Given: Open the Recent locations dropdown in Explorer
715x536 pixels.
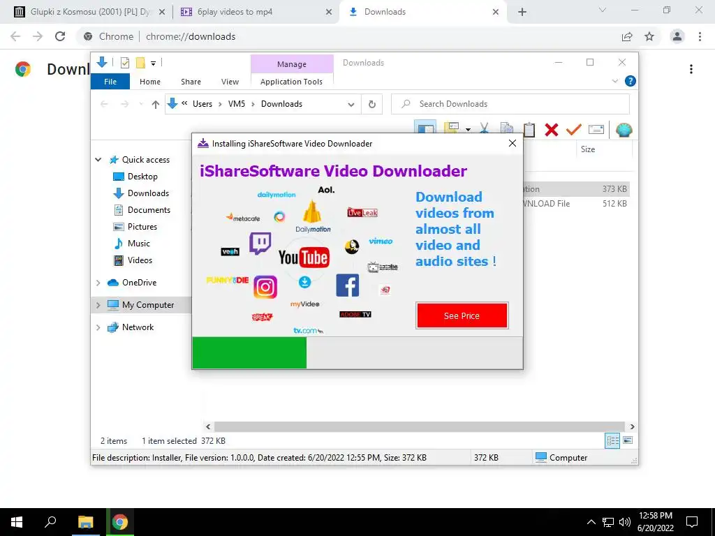Looking at the screenshot, I should tap(141, 105).
